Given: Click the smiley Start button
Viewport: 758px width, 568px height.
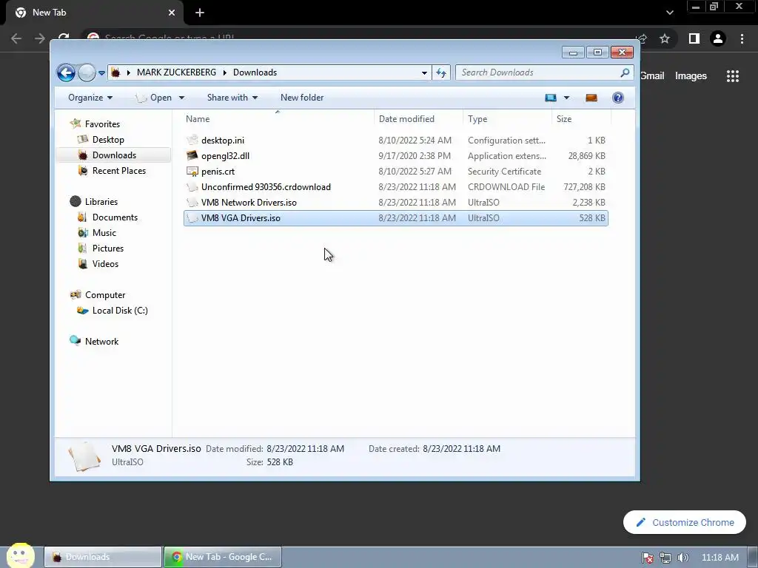Looking at the screenshot, I should pos(20,555).
